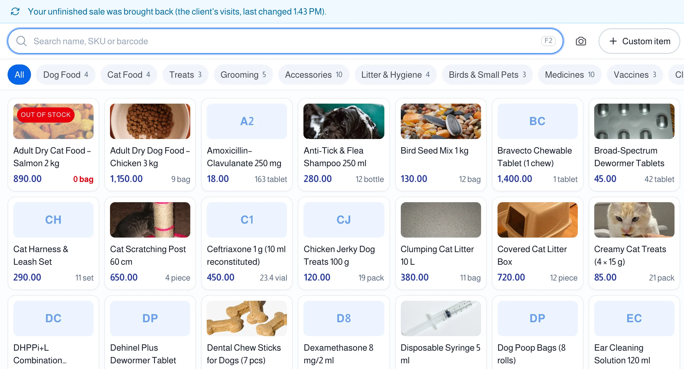This screenshot has height=369, width=684.
Task: Add Ear Cleaning Solution 120 ml tile
Action: click(x=634, y=318)
